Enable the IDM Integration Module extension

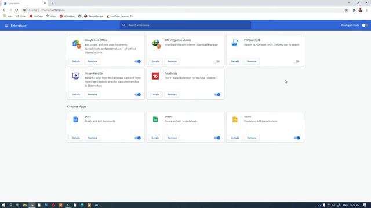217,61
